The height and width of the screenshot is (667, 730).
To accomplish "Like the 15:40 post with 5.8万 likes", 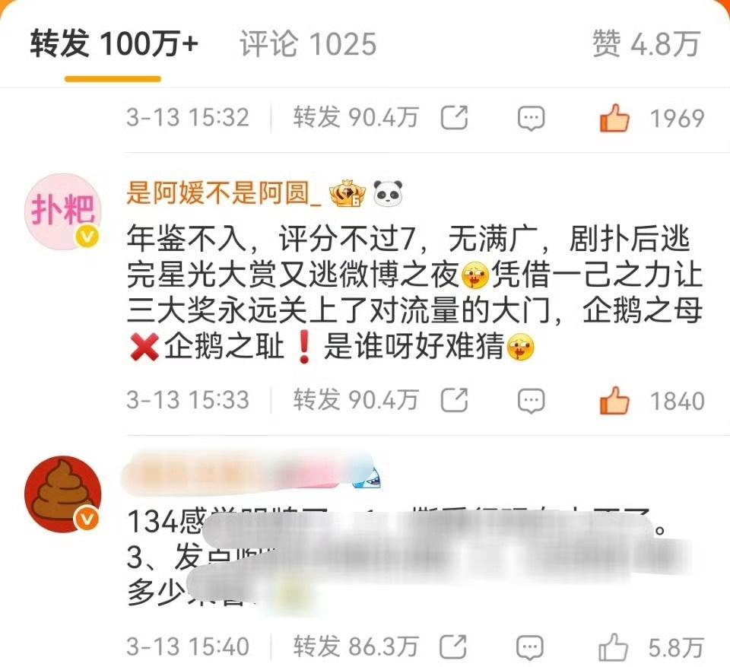I will (613, 646).
